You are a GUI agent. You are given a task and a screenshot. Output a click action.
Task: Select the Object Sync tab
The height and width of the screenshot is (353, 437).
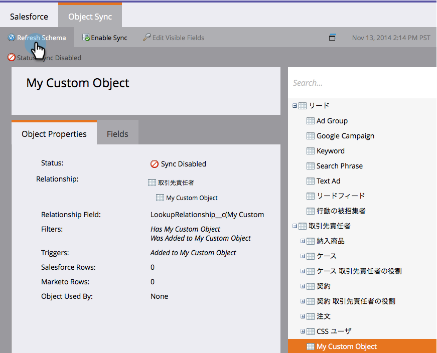click(90, 16)
